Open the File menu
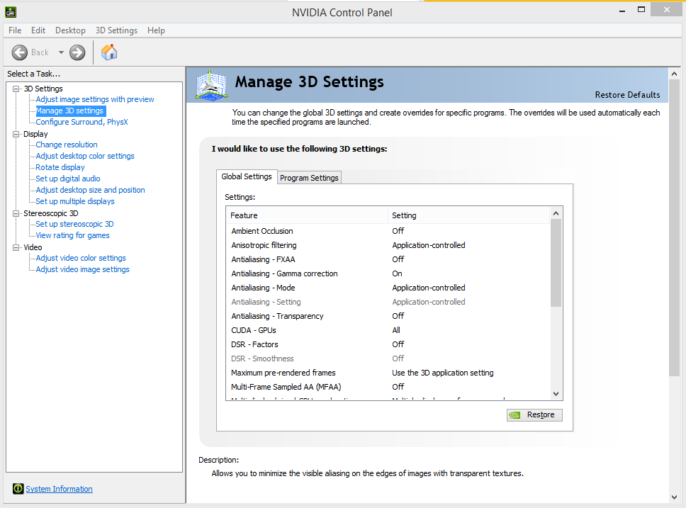This screenshot has height=508, width=686. coord(15,30)
